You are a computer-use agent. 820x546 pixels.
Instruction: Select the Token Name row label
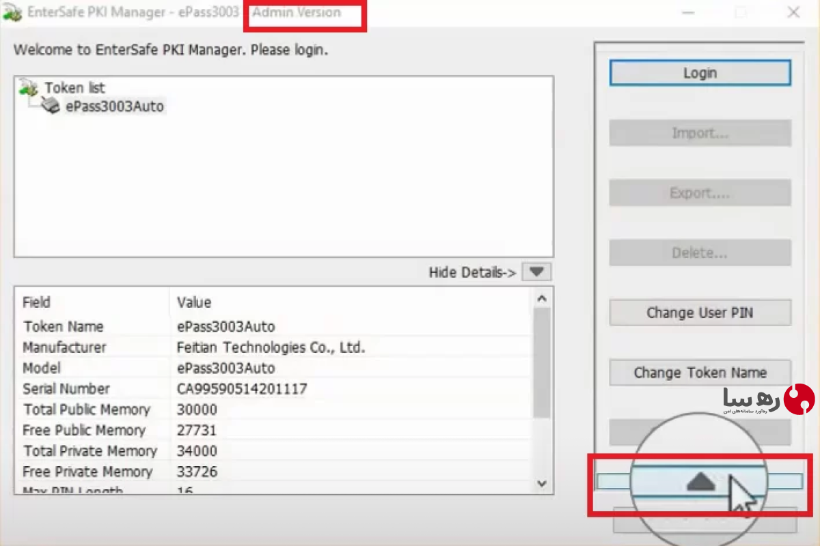(x=63, y=326)
